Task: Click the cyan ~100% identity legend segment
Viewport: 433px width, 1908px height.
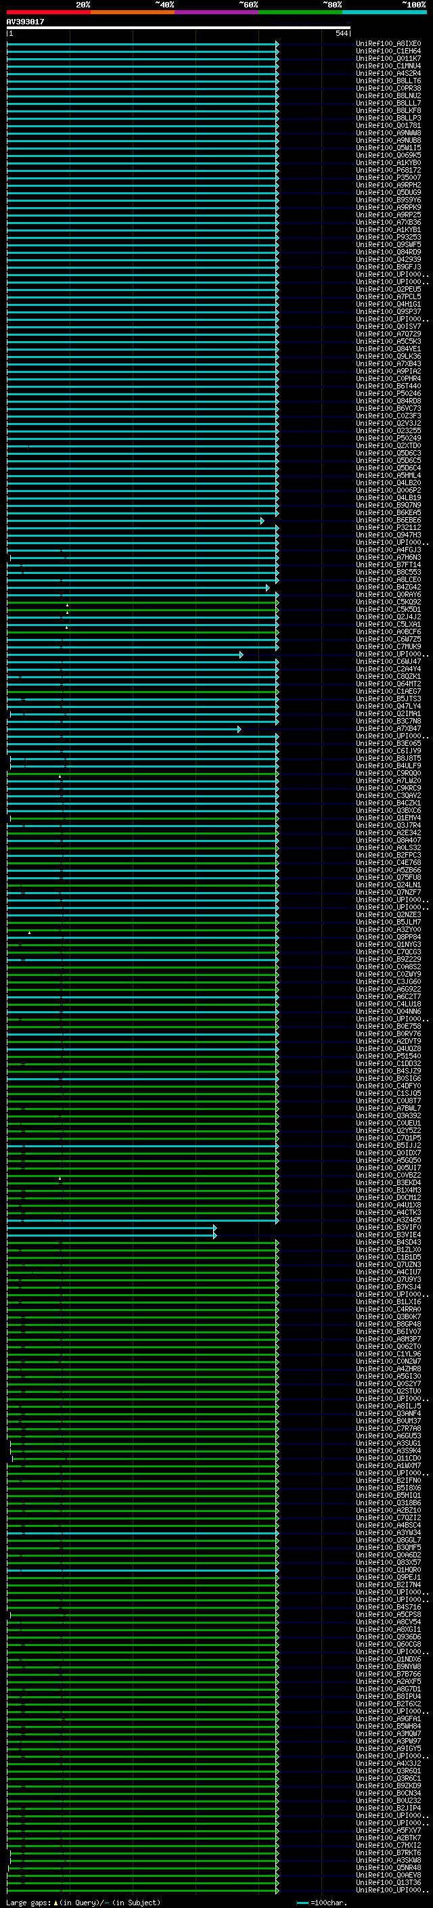Action: [384, 12]
